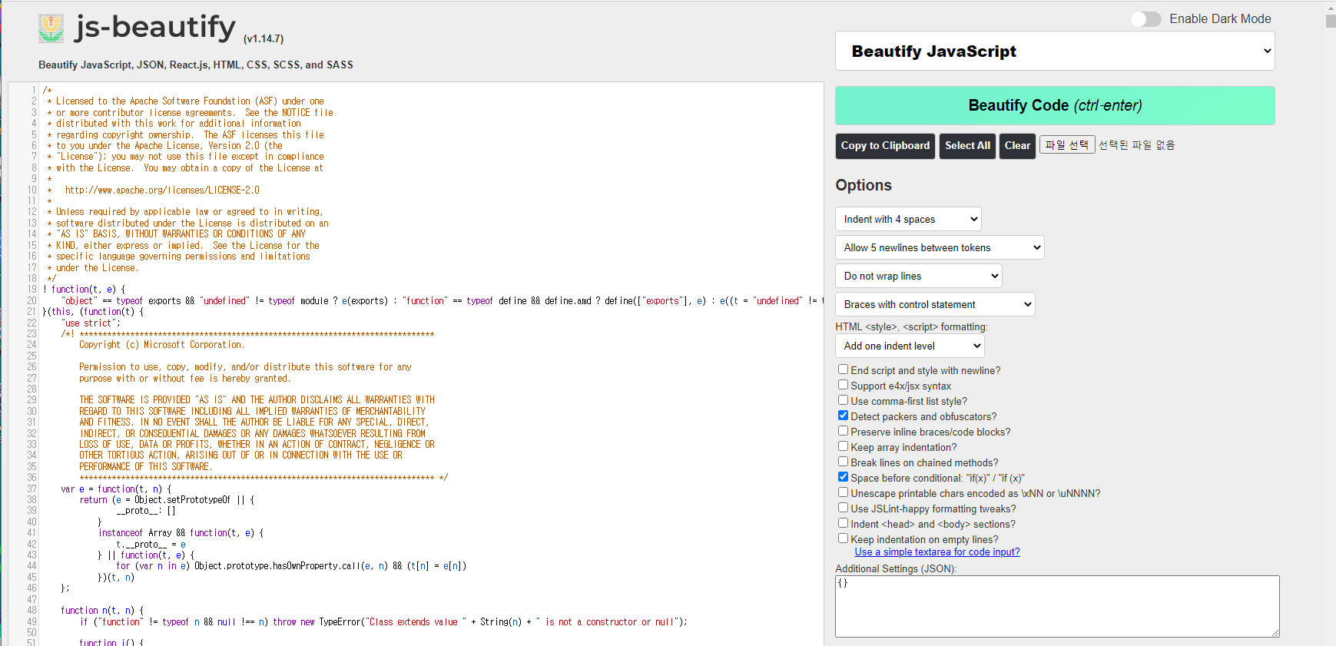Click the Options heading
Image resolution: width=1336 pixels, height=646 pixels.
[864, 185]
